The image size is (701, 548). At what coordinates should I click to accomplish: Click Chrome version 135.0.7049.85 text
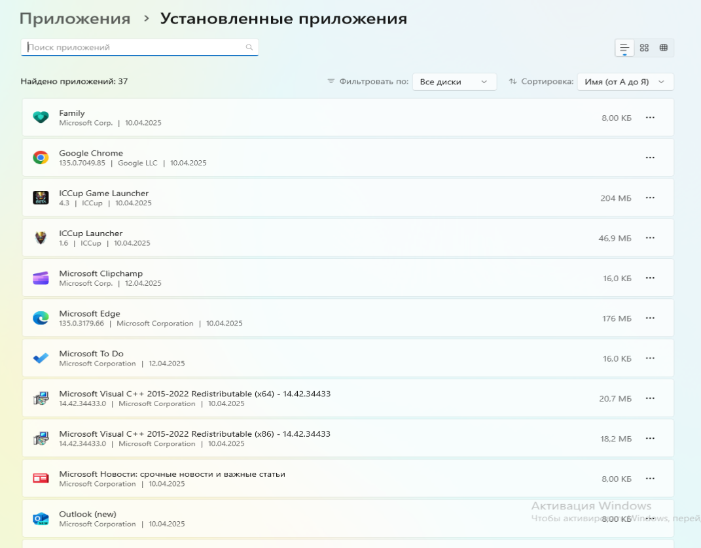tap(82, 163)
